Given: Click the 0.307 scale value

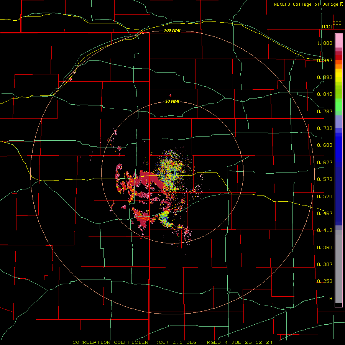Looking at the screenshot, I should 325,264.
